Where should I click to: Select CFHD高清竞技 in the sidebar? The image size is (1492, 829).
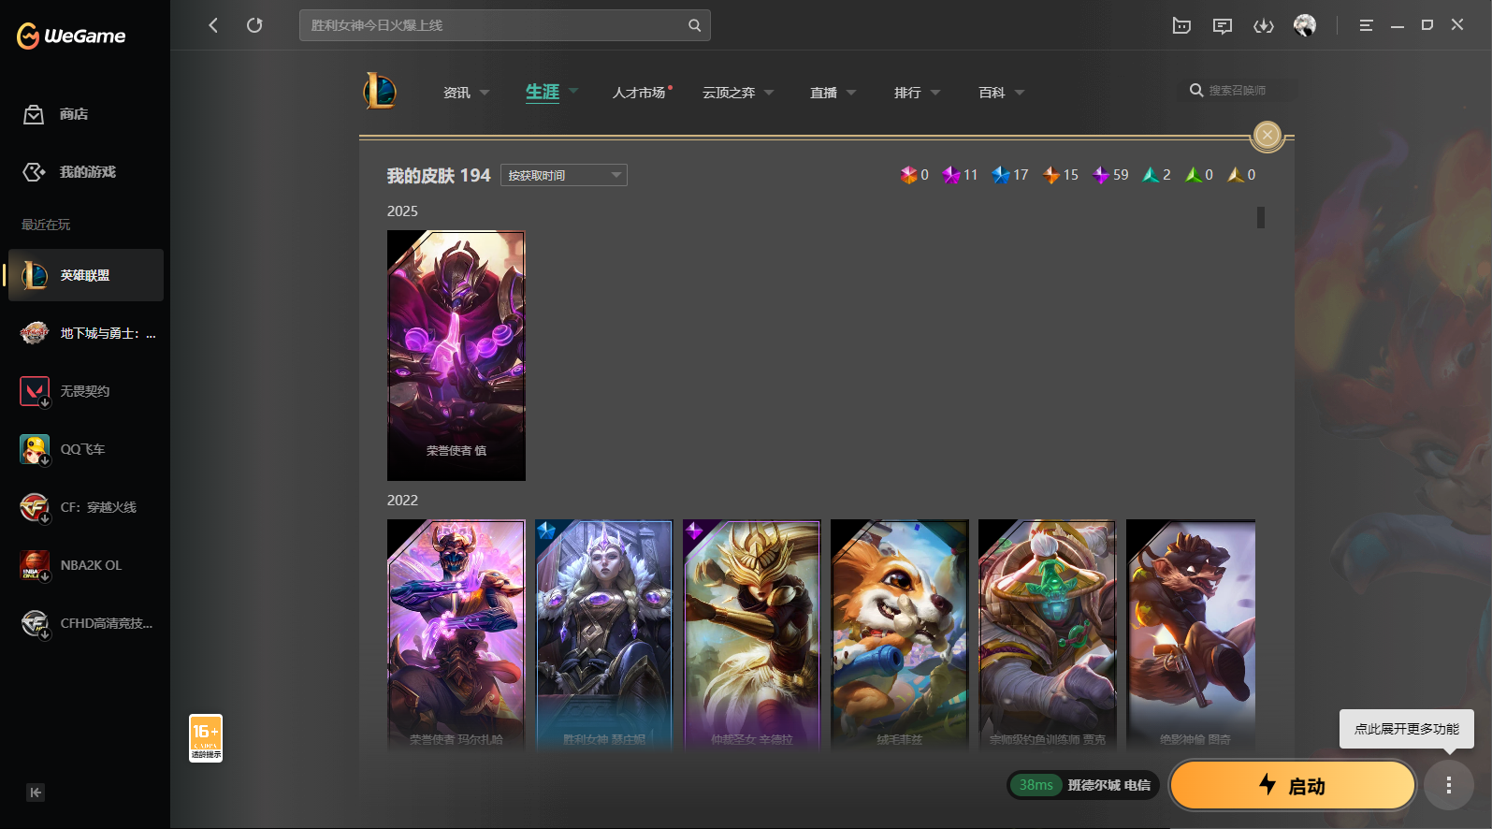click(x=86, y=623)
